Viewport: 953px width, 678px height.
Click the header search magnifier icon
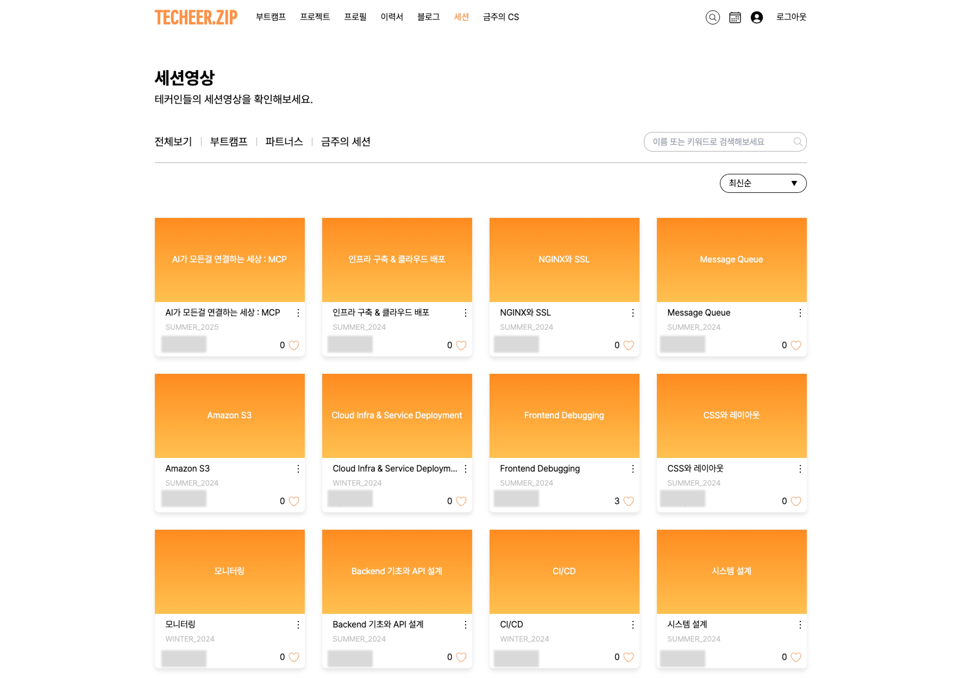click(x=712, y=18)
